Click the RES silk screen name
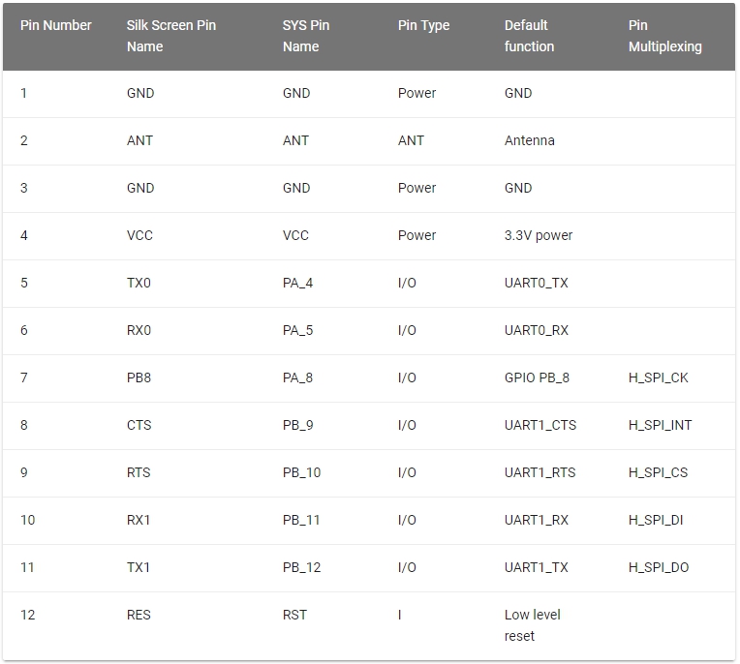 click(x=139, y=615)
